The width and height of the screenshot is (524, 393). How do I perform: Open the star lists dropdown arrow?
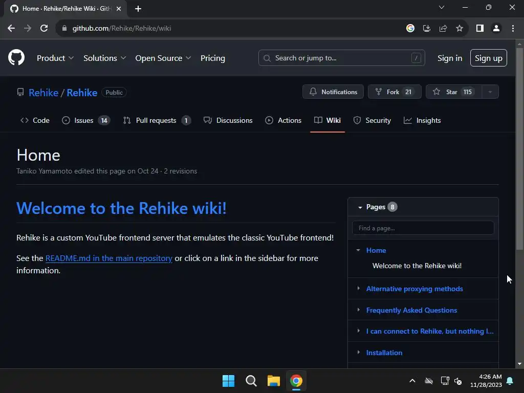(490, 92)
